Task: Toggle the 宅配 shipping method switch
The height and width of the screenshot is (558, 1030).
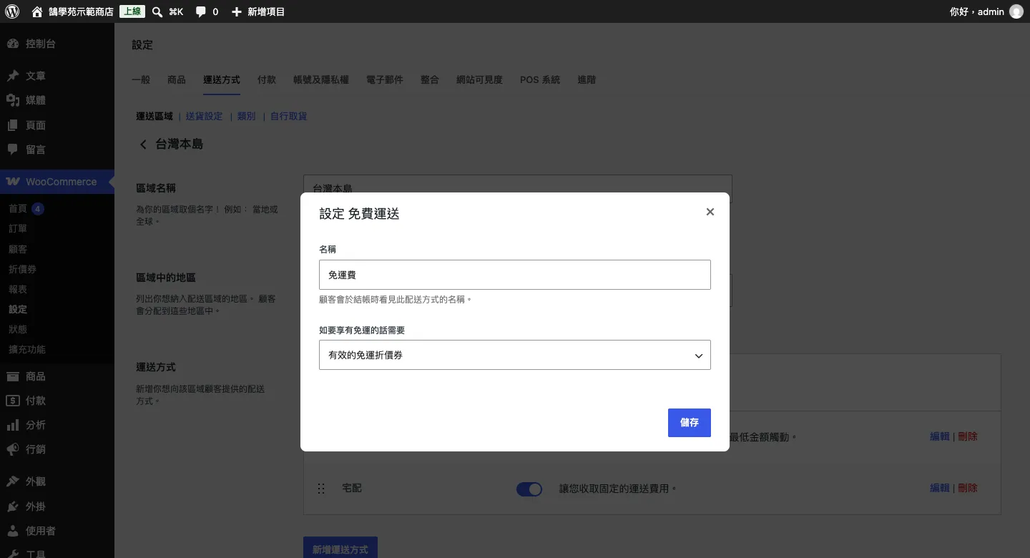Action: [x=529, y=489]
